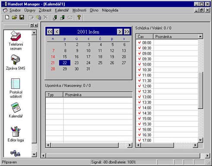This screenshot has width=212, height=166.
Task: Click the delete X toolbar icon
Action: tap(46, 17)
